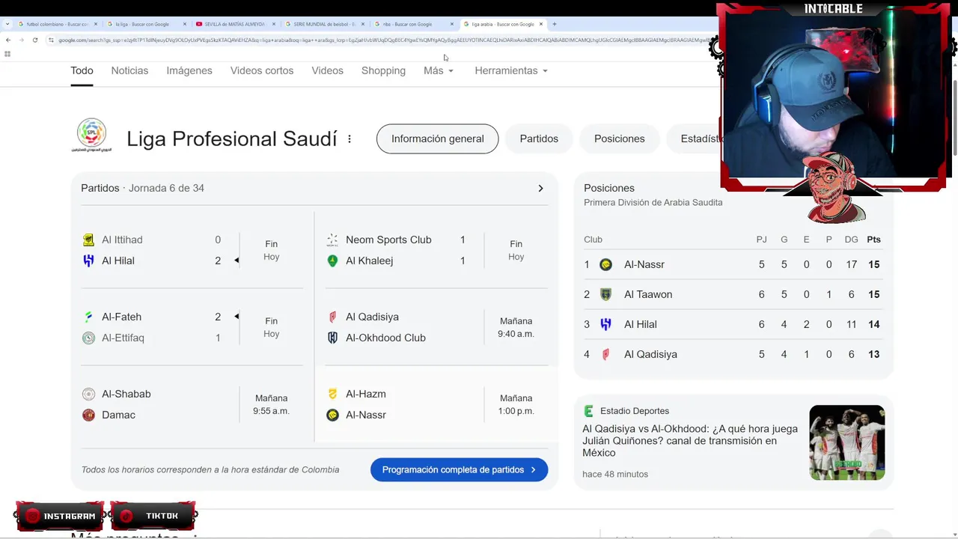Click Al Qadisiya crest in standings
Screen dimensions: 958x539
click(606, 354)
